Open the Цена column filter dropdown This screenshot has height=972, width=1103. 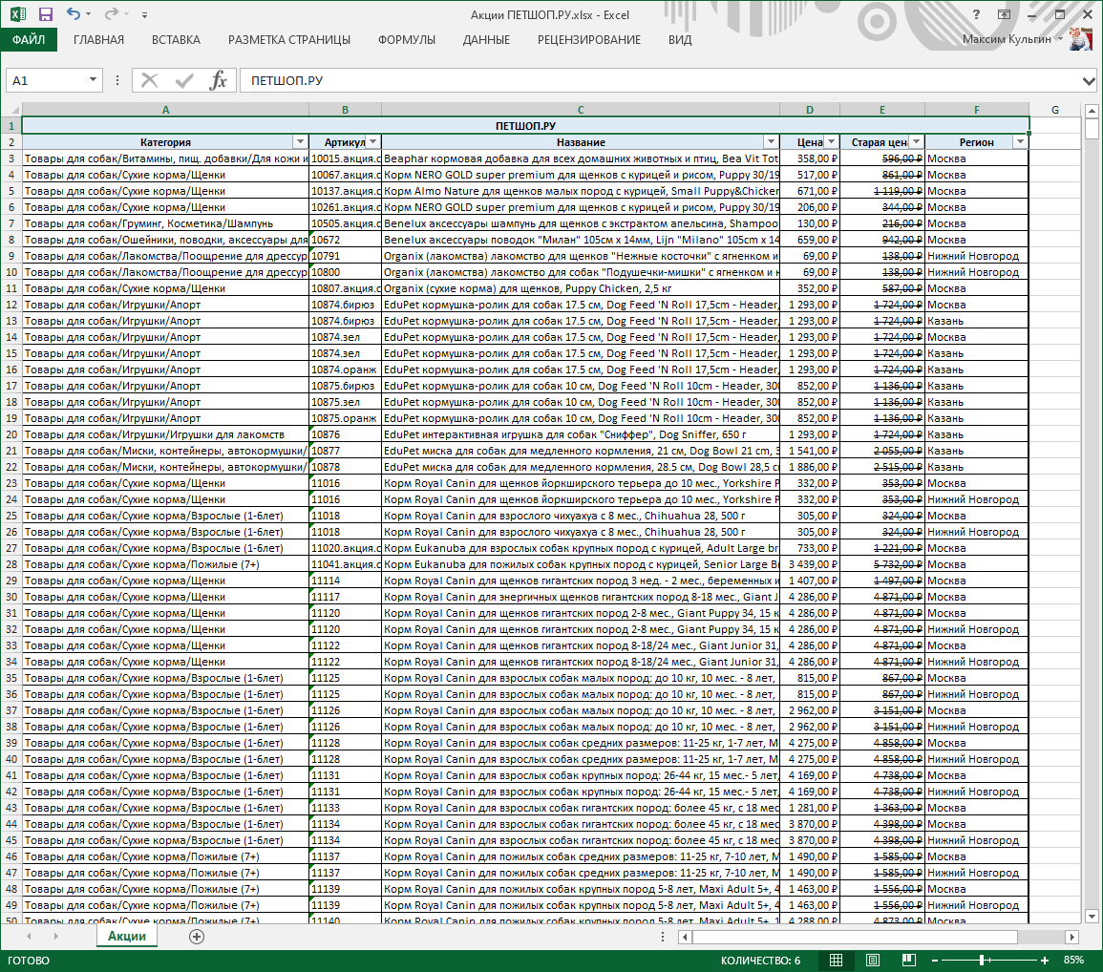click(832, 142)
